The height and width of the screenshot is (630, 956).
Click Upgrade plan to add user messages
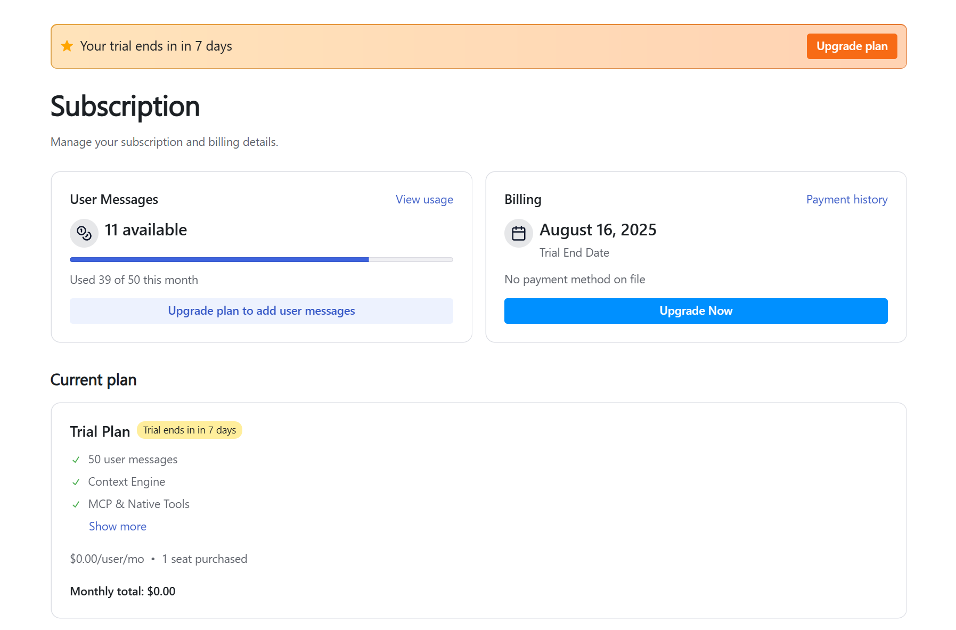[262, 311]
